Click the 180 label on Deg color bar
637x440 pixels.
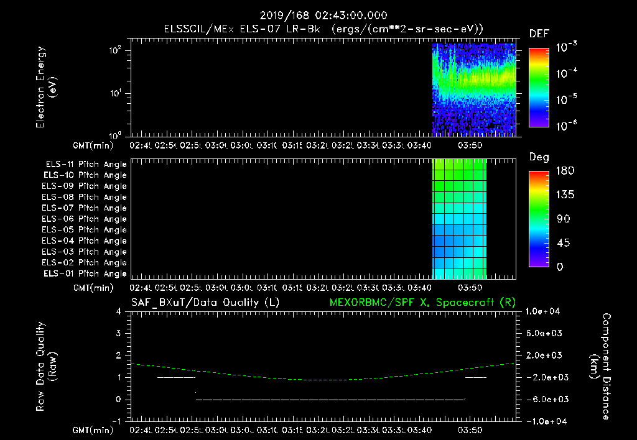[x=565, y=171]
